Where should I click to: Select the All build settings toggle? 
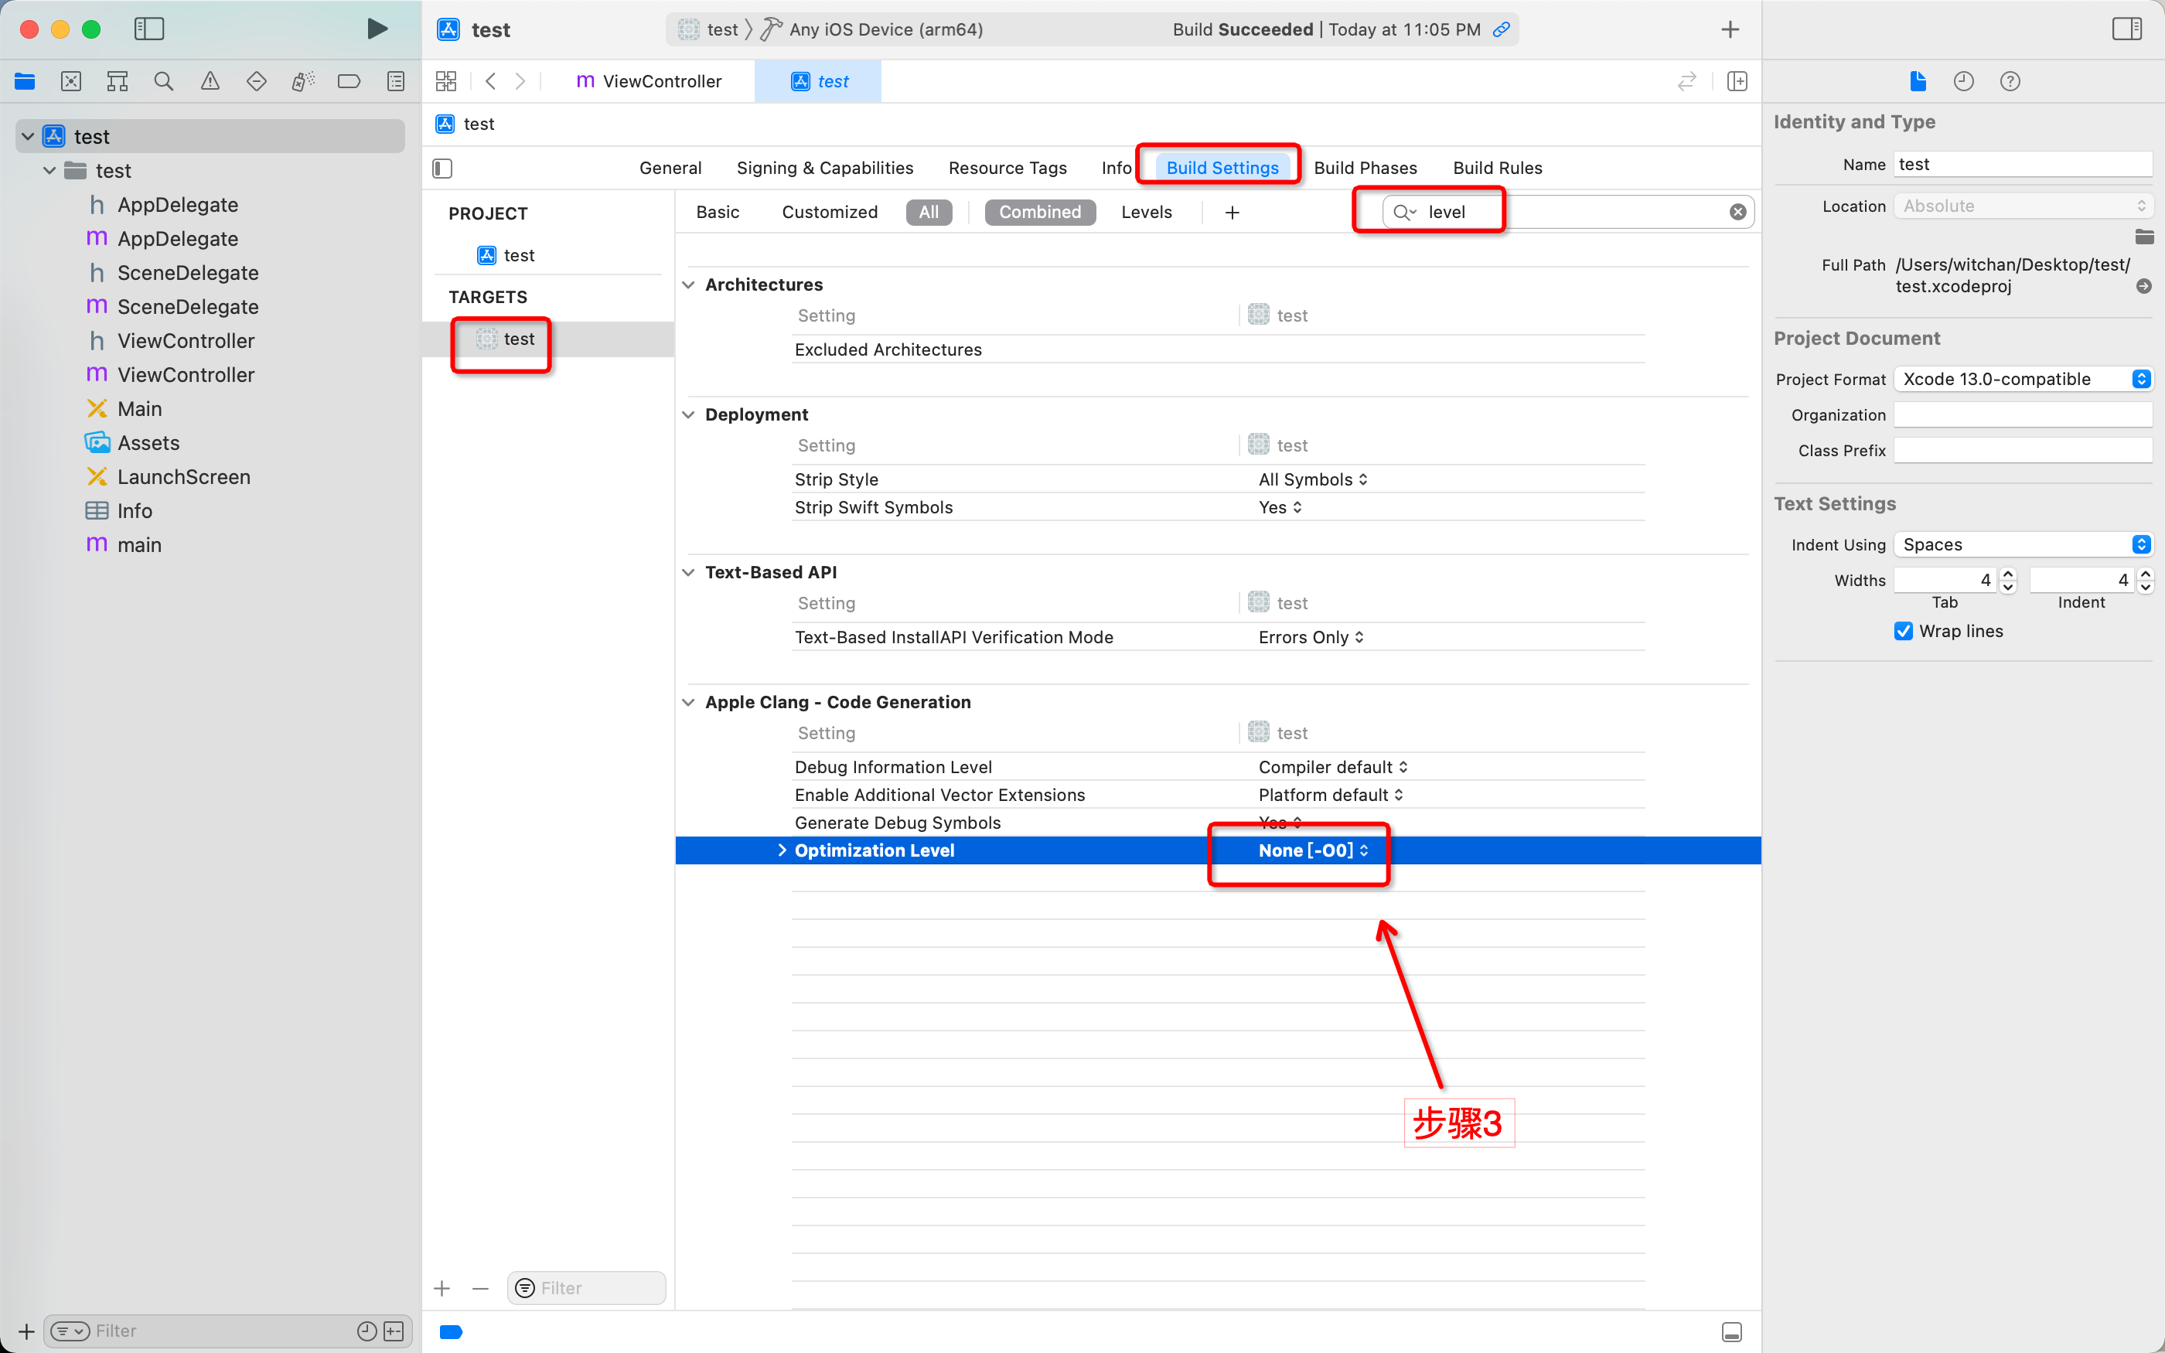(928, 211)
